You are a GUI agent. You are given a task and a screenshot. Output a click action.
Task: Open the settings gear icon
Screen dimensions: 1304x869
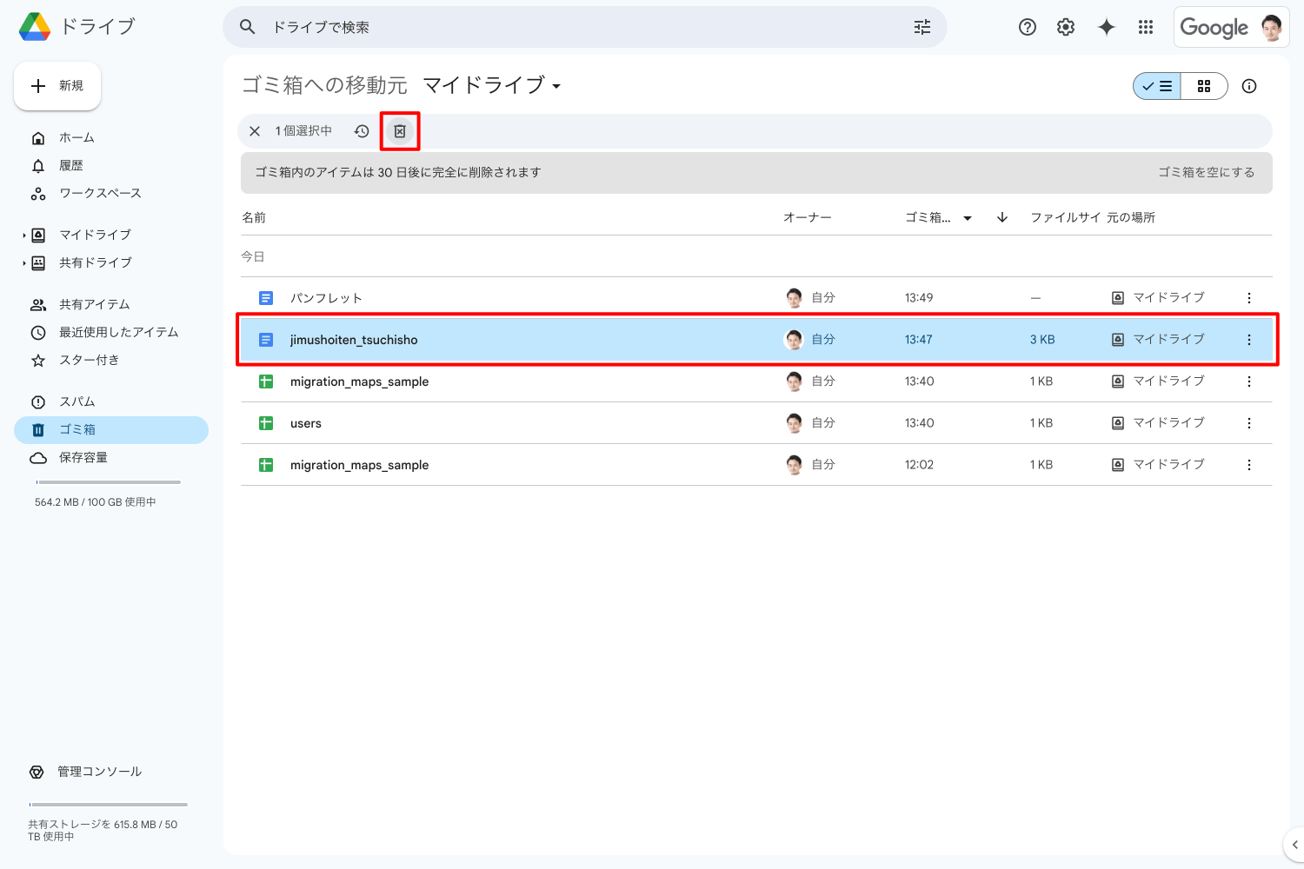click(1066, 27)
